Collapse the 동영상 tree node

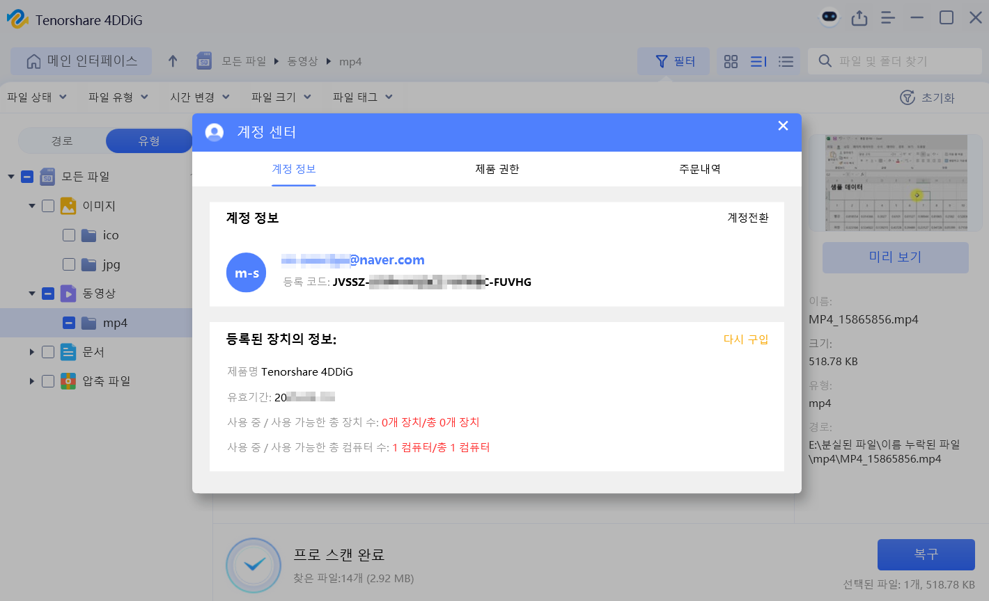tap(32, 294)
